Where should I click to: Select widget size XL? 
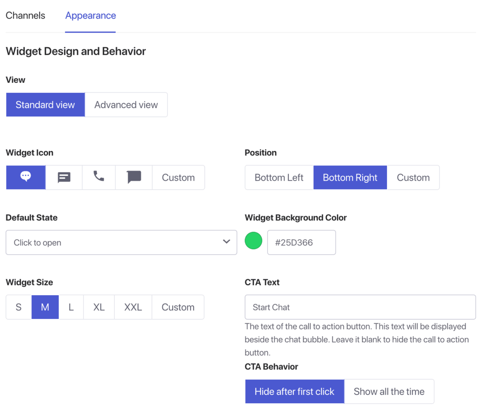[x=99, y=307]
